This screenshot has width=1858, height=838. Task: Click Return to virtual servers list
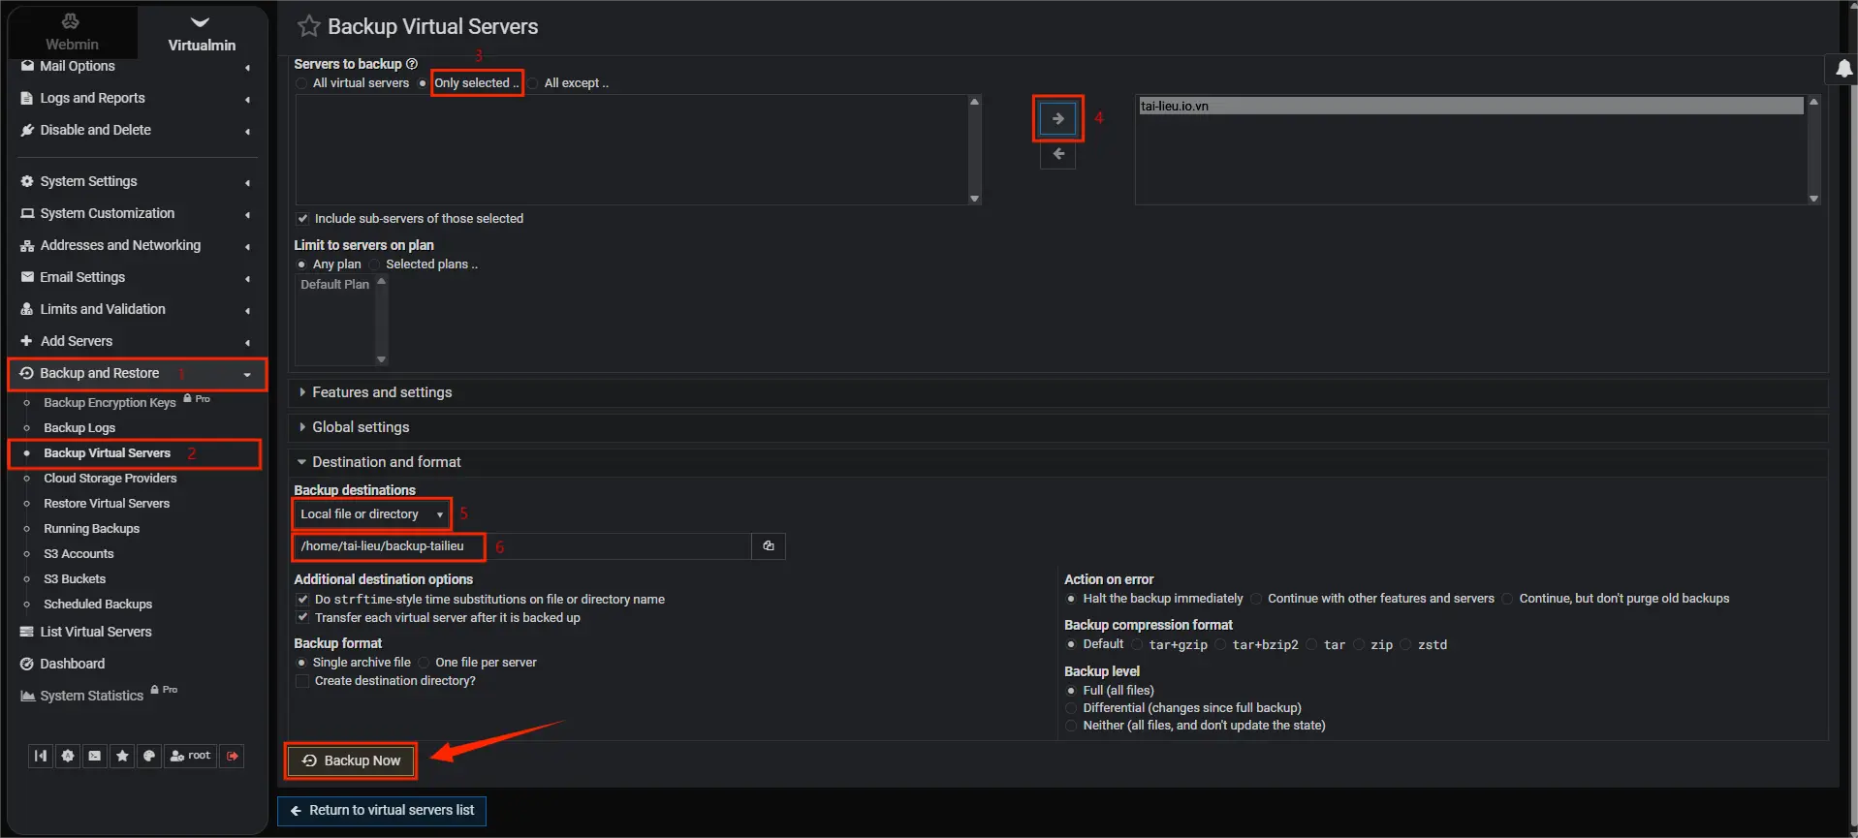tap(382, 811)
